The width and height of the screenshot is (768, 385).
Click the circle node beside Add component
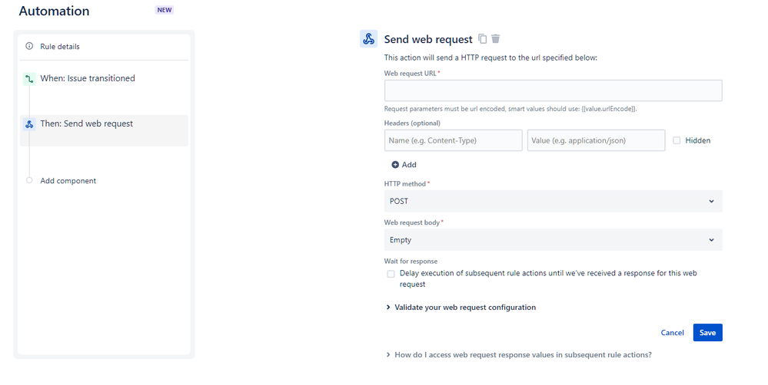(x=29, y=181)
